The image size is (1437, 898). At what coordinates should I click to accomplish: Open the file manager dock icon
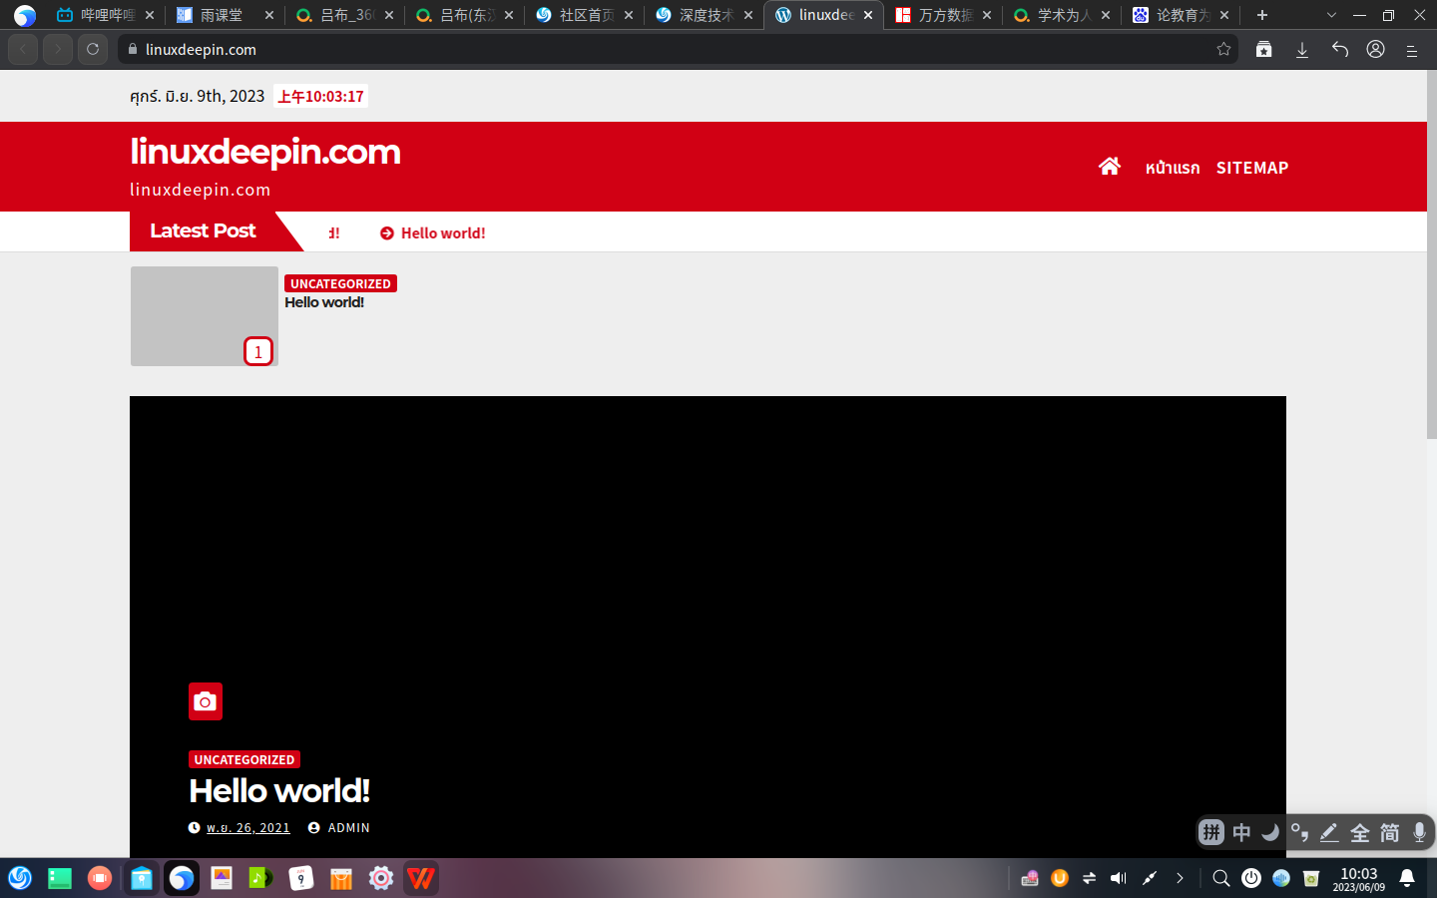pyautogui.click(x=142, y=878)
